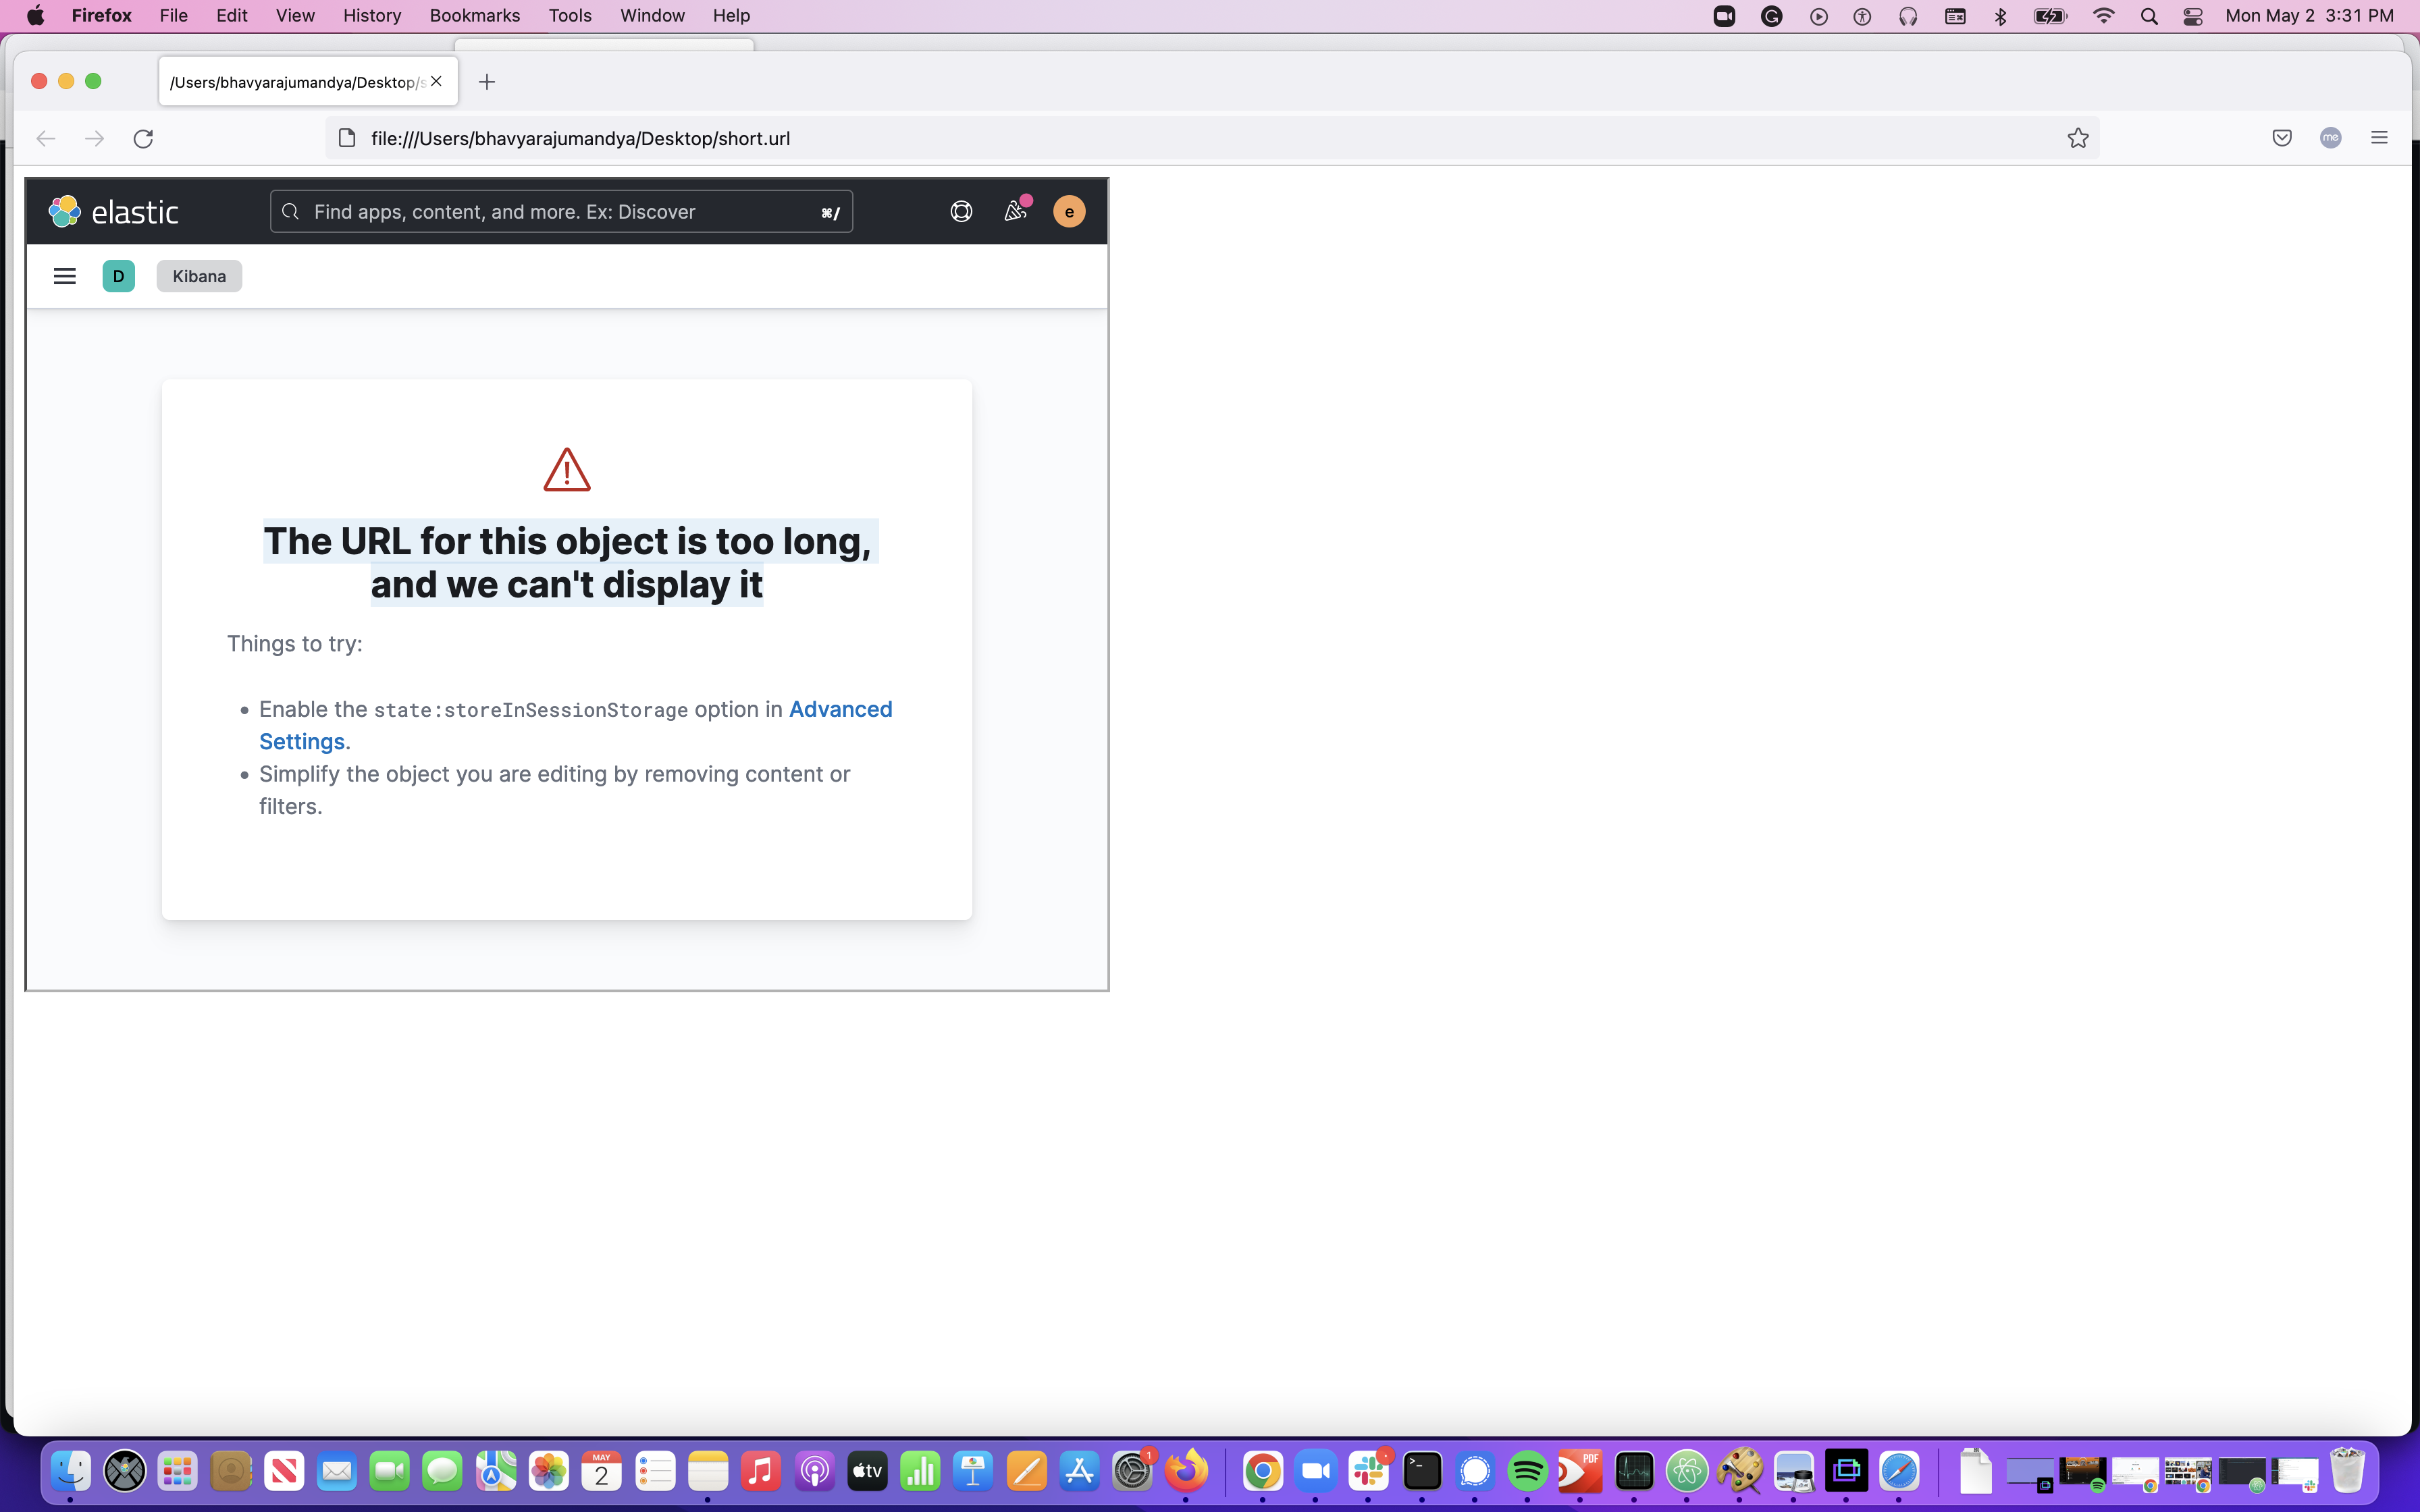Open the user avatar 'e' menu
The image size is (2420, 1512).
1069,212
